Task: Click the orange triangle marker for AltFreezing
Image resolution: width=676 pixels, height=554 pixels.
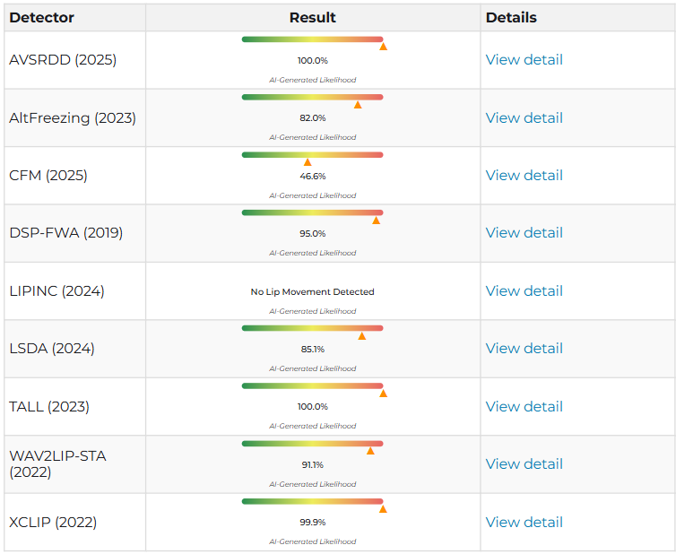Action: tap(358, 105)
